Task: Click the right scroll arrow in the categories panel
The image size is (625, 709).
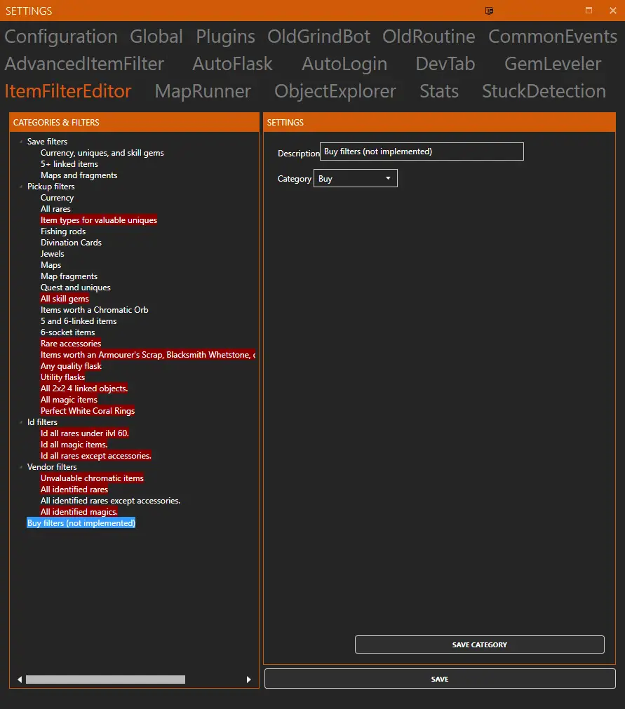Action: point(248,680)
